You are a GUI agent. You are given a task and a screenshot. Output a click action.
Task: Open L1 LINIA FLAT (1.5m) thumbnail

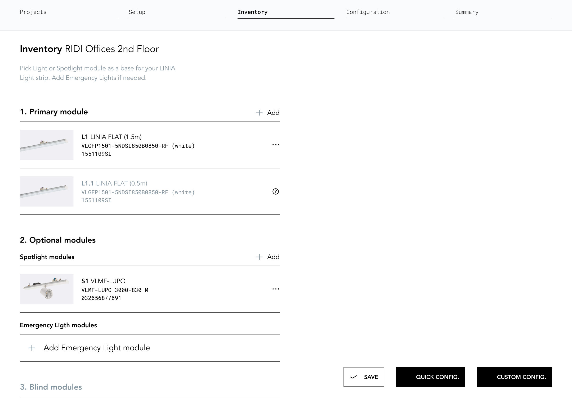point(47,145)
